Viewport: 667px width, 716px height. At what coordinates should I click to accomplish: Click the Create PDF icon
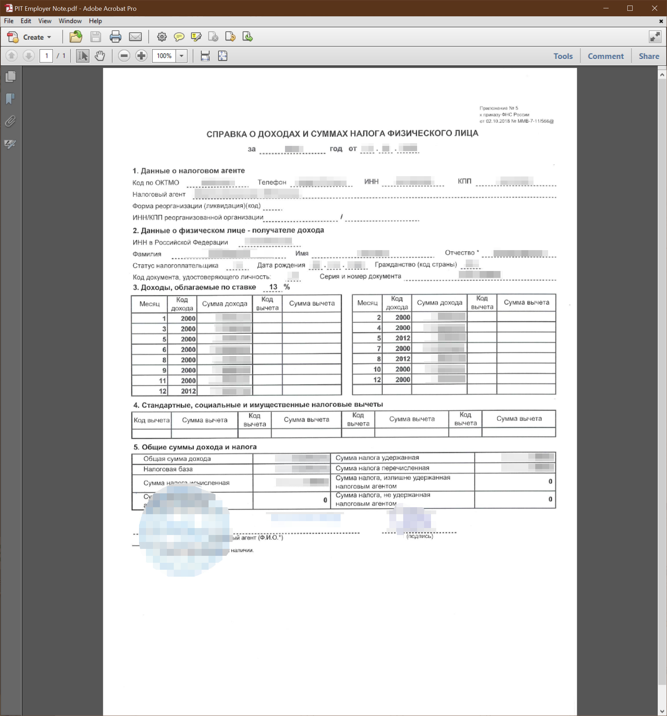pos(13,37)
